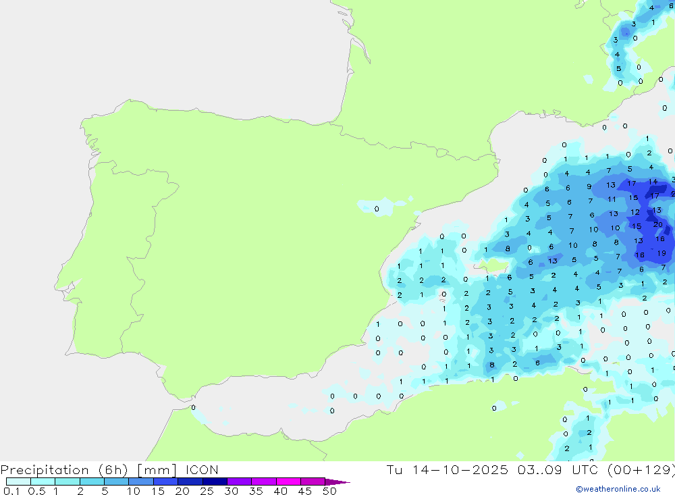Click the legend label '40'
This screenshot has width=675, height=495.
280,491
